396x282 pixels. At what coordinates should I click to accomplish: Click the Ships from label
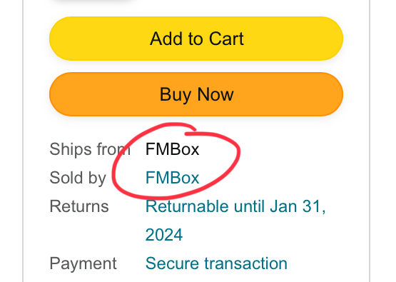click(x=90, y=149)
